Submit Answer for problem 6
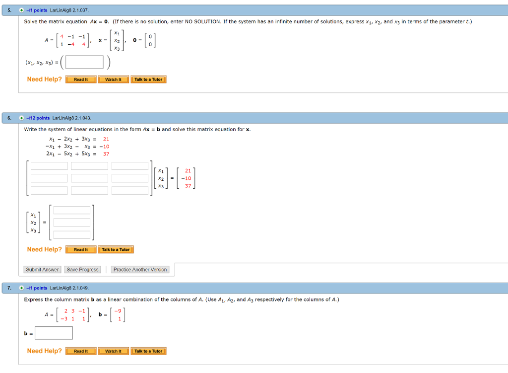Viewport: 508px width, 373px height. click(42, 269)
